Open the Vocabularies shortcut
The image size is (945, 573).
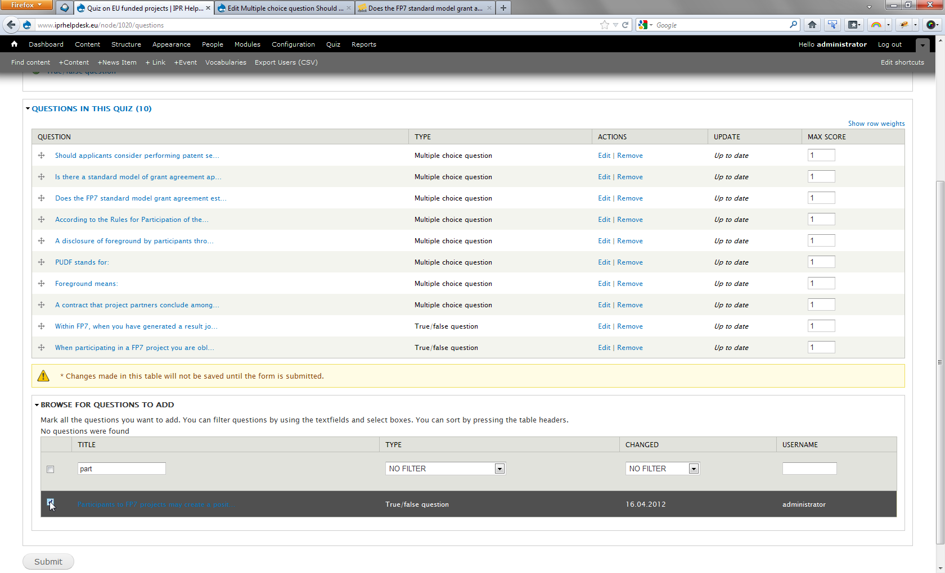pos(226,62)
